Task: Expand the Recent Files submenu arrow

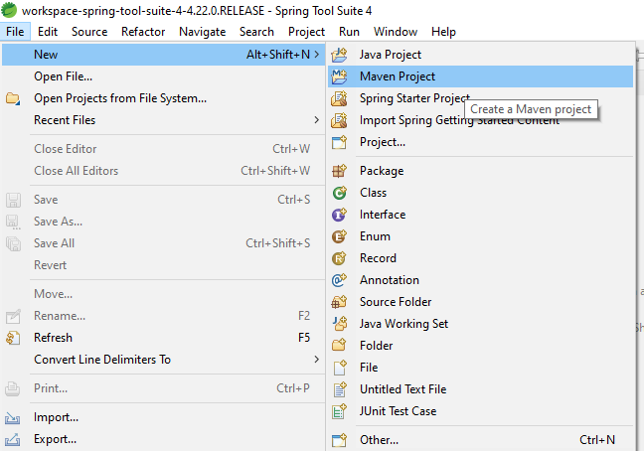Action: [316, 120]
